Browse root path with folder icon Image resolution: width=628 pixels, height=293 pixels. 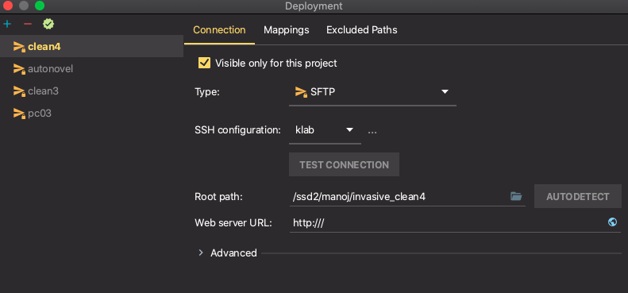tap(516, 196)
